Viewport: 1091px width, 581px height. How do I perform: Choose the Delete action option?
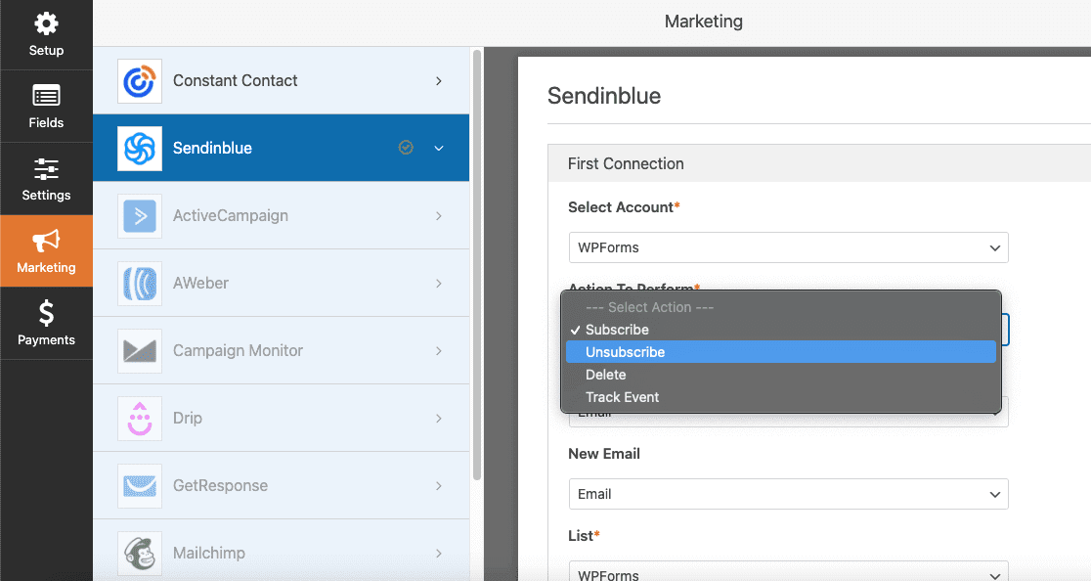coord(781,375)
